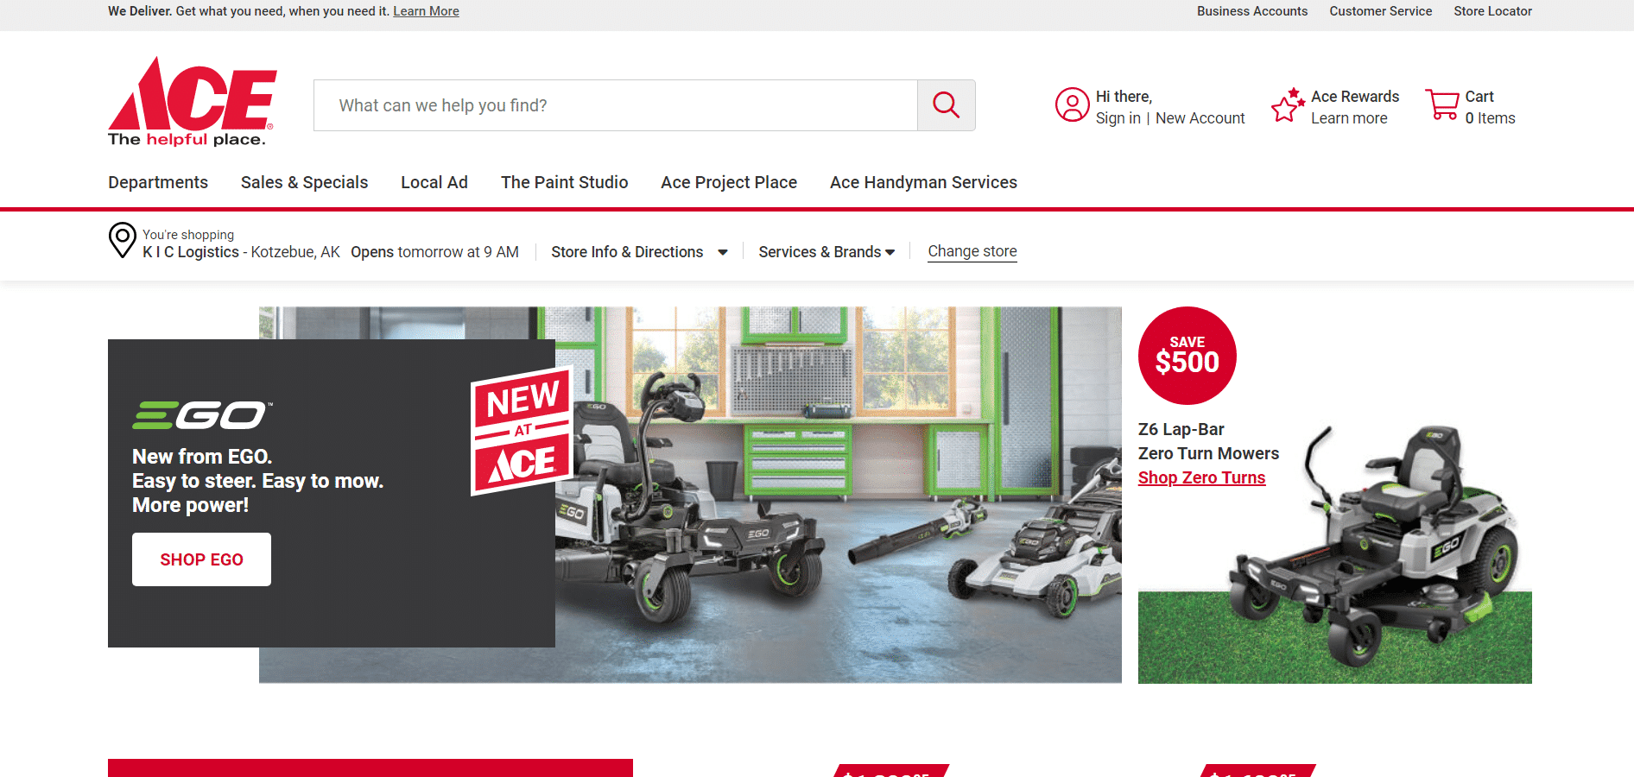The width and height of the screenshot is (1634, 777).
Task: Open the Departments menu
Action: [x=158, y=182]
